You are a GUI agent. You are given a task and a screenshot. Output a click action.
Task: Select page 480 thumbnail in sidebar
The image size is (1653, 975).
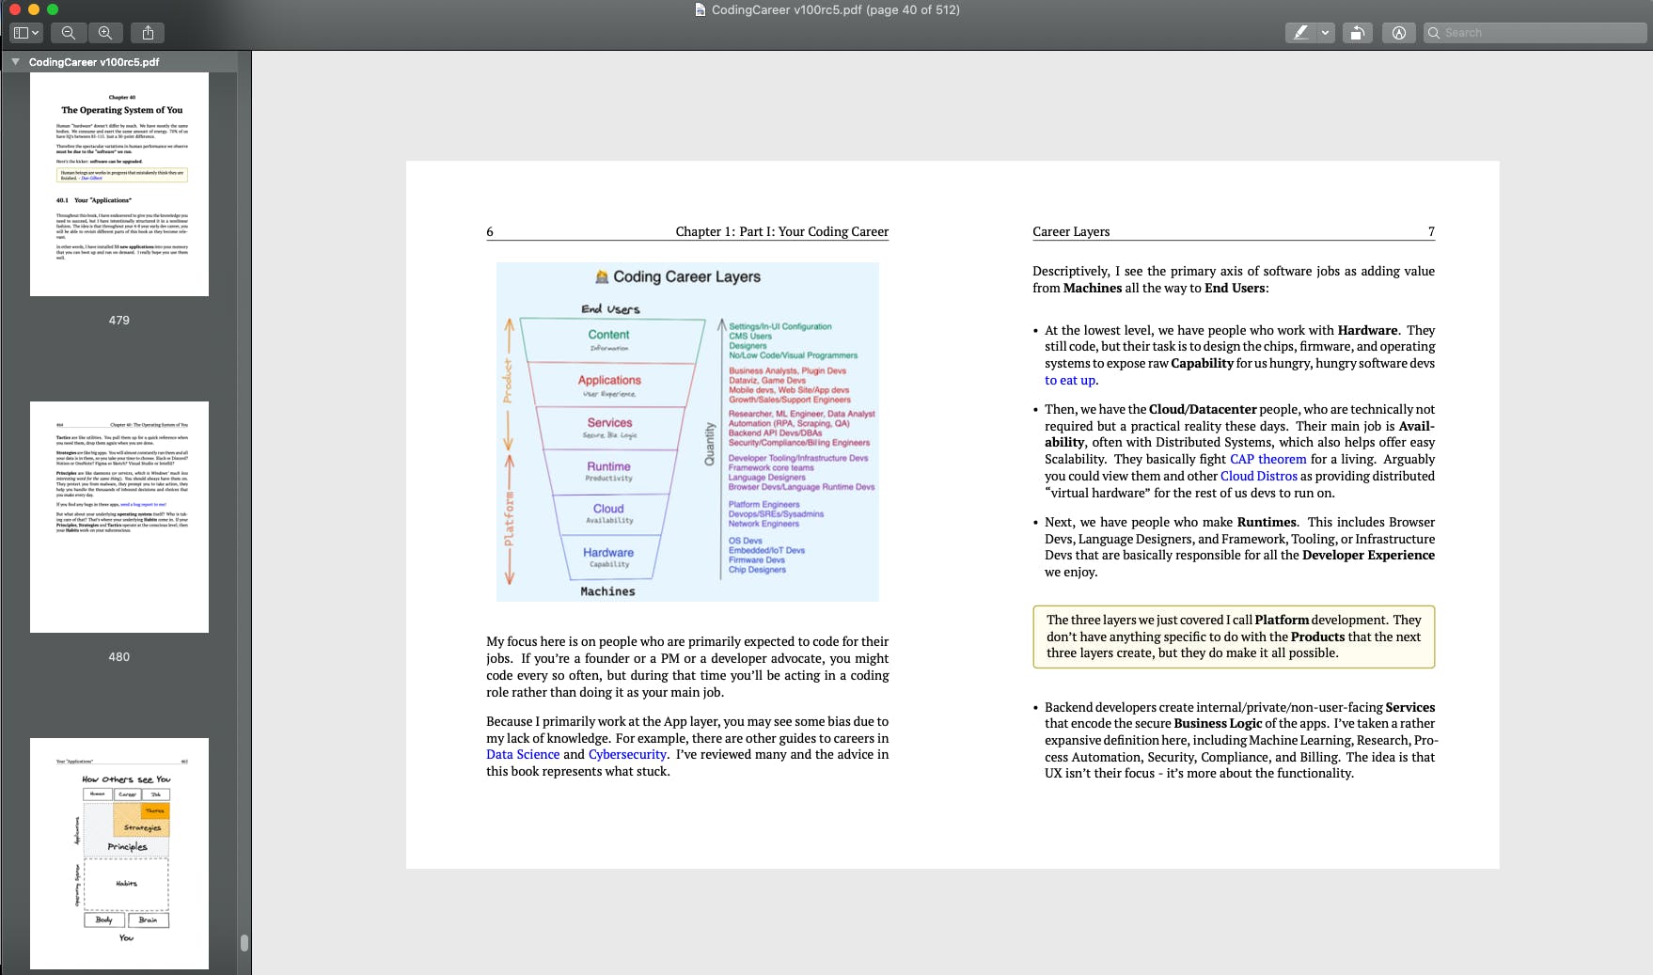point(119,517)
